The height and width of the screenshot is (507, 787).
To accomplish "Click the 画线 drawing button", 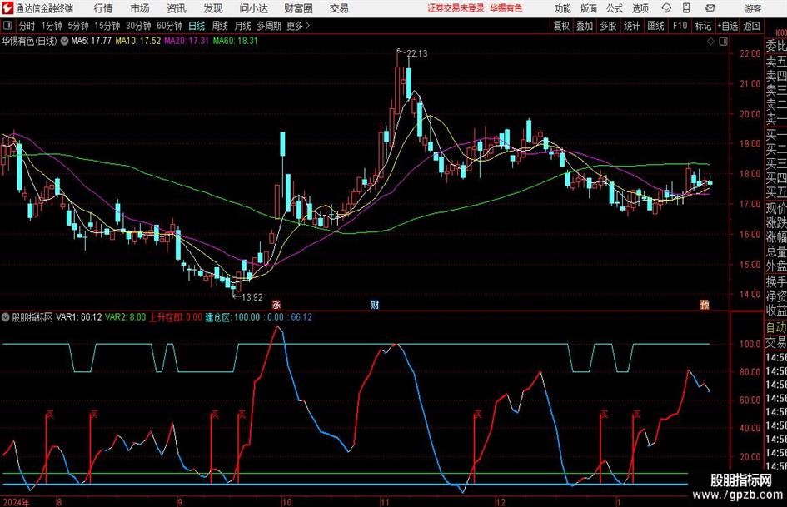I will (656, 26).
